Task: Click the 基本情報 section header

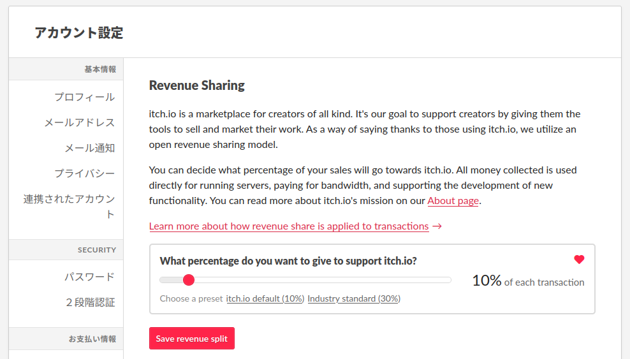Action: [100, 69]
